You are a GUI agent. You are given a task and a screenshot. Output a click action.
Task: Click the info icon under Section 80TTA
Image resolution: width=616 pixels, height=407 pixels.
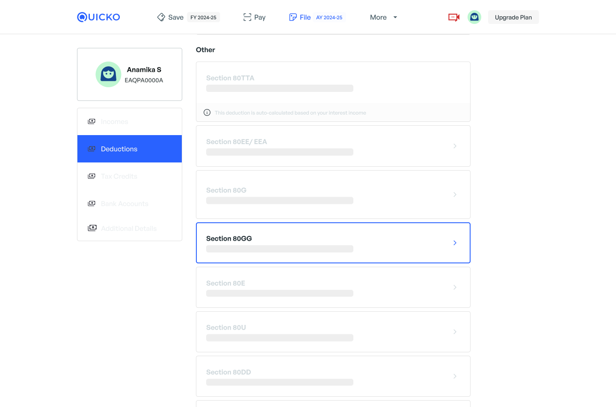(x=207, y=113)
